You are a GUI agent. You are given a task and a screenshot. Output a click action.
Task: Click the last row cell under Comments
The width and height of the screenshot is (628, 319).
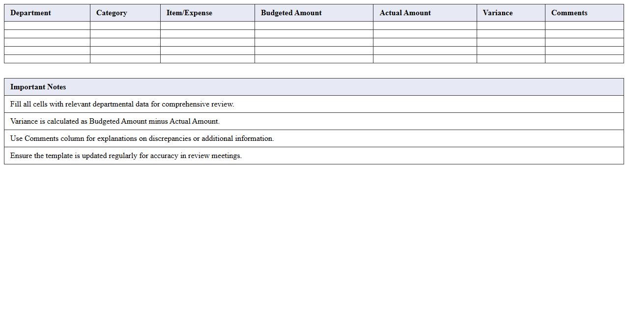(584, 59)
